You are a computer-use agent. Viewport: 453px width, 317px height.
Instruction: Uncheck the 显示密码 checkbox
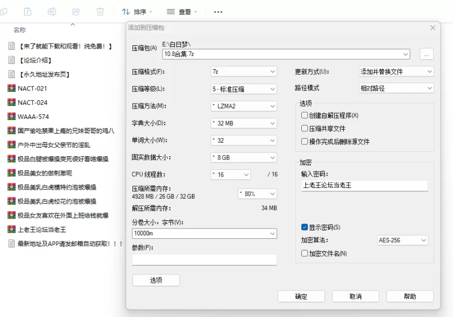click(305, 227)
